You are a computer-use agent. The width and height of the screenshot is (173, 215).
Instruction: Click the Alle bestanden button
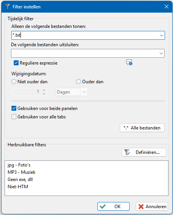coord(142,128)
